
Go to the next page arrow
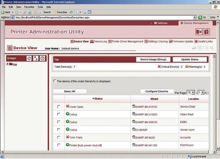[208, 93]
